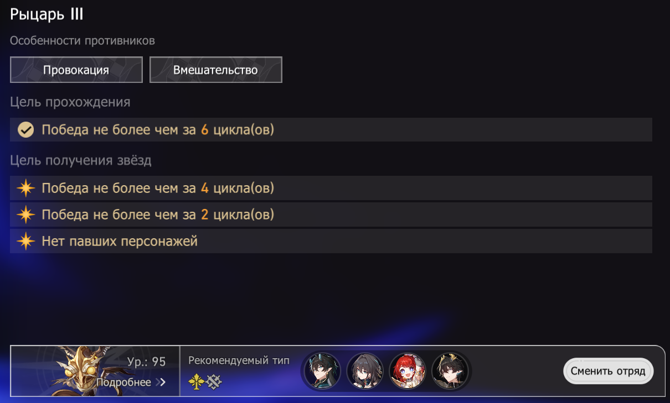This screenshot has width=670, height=403.
Task: Select the victory in 6 cycles objective row
Action: point(331,130)
